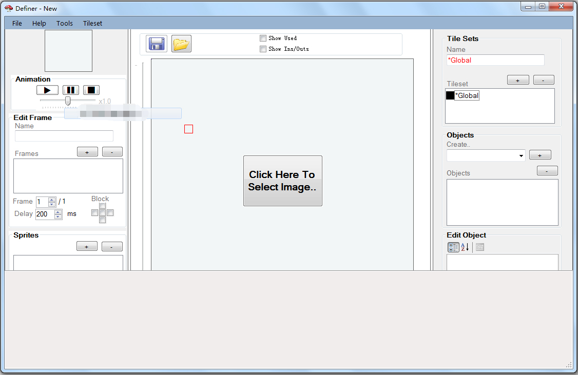
Task: Click the Open folder icon
Action: pos(181,44)
